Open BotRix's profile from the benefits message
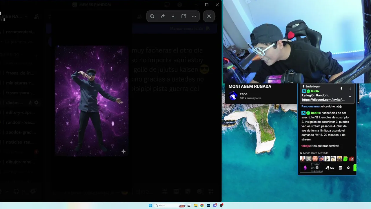The width and height of the screenshot is (371, 209). [316, 113]
